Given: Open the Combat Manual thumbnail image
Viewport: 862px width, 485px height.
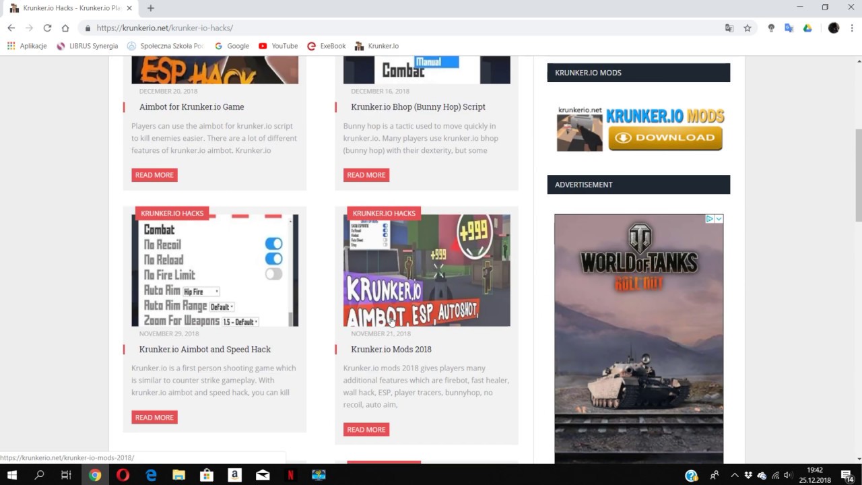Looking at the screenshot, I should 427,70.
